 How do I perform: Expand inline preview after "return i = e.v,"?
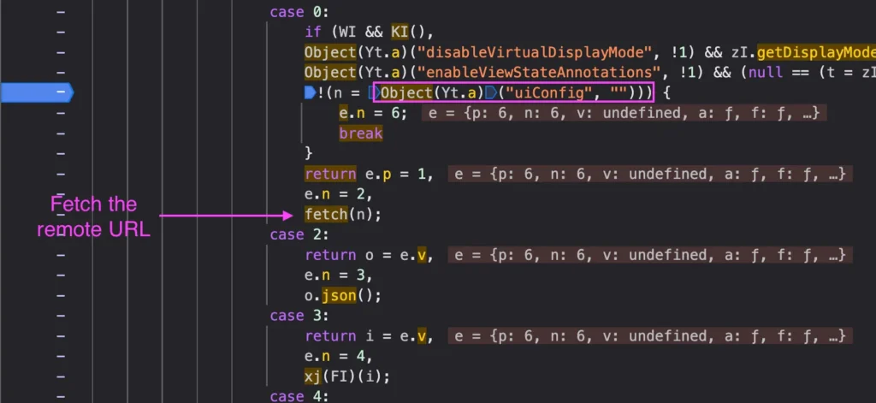pyautogui.click(x=649, y=336)
